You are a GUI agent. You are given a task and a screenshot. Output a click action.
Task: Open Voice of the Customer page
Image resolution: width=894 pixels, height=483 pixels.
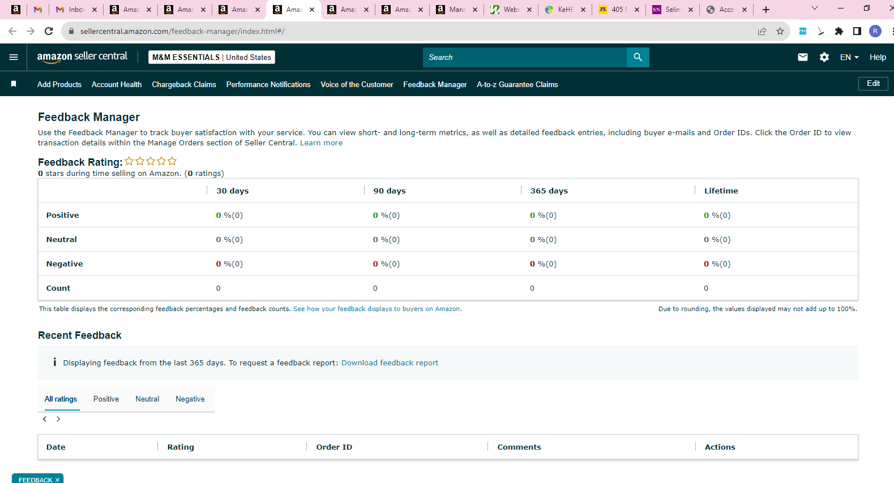[x=357, y=84]
